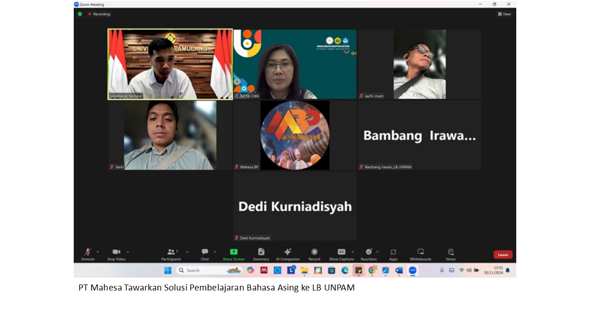590x332 pixels.
Task: Click the red Leave button
Action: (x=503, y=255)
